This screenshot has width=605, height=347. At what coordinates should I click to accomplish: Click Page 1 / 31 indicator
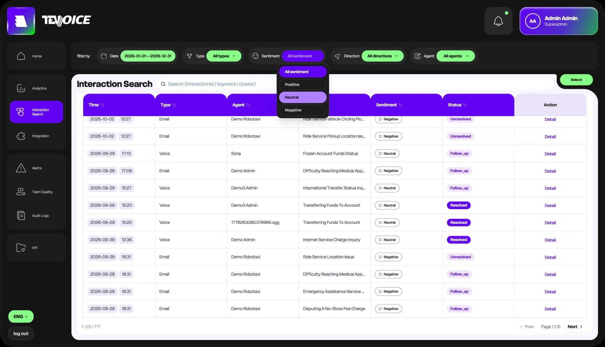pyautogui.click(x=551, y=327)
